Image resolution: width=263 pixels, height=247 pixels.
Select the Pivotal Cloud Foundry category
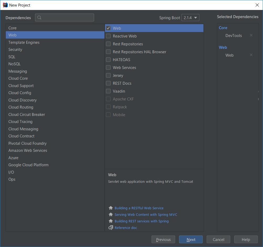(x=55, y=143)
